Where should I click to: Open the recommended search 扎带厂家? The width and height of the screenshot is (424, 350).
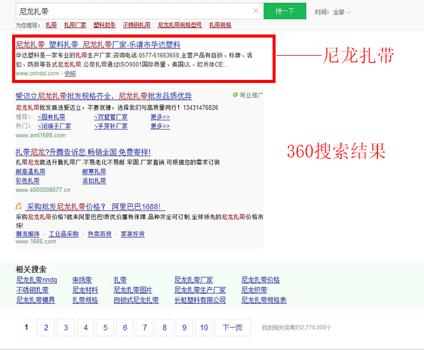[x=75, y=25]
